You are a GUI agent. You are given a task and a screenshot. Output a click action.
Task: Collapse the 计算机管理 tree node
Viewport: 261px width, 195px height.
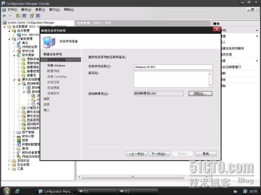9,39
